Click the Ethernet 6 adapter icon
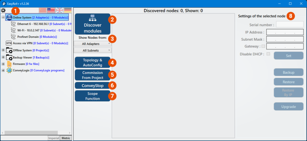This screenshot has height=141, width=307. point(13,24)
